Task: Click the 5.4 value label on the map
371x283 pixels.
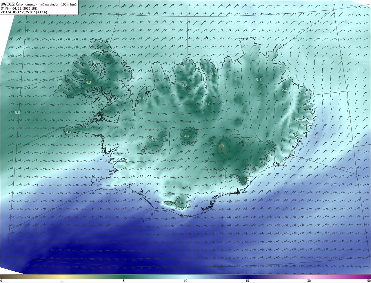Action: pyautogui.click(x=150, y=138)
